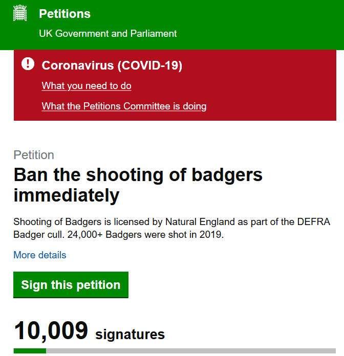Image resolution: width=344 pixels, height=356 pixels.
Task: Open the What you need to do link
Action: (x=87, y=86)
